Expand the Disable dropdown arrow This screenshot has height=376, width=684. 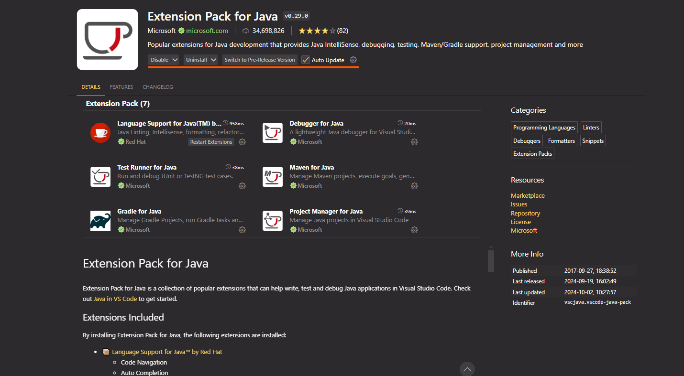tap(175, 60)
